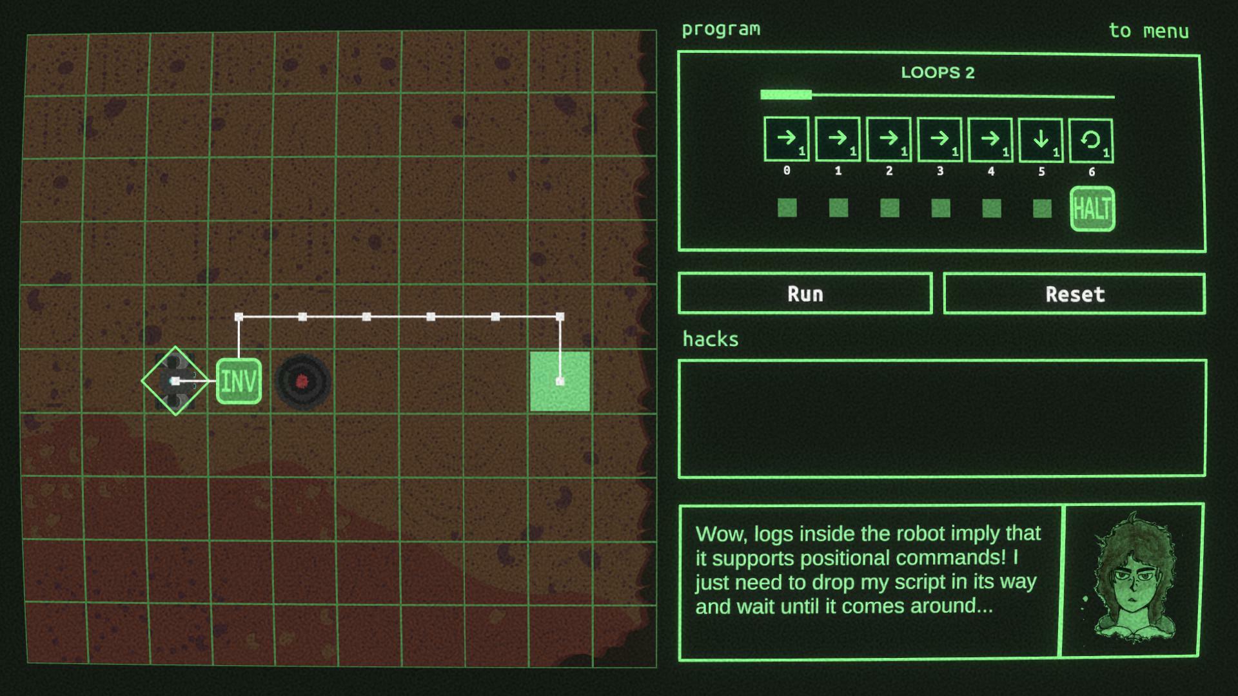Click the robot on the grid
The height and width of the screenshot is (696, 1238).
(175, 382)
